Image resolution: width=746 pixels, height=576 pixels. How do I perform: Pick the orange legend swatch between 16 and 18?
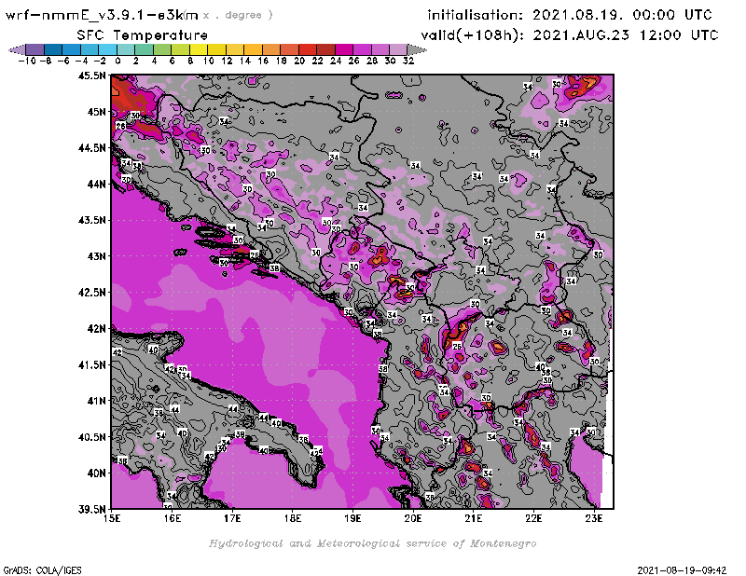click(271, 49)
